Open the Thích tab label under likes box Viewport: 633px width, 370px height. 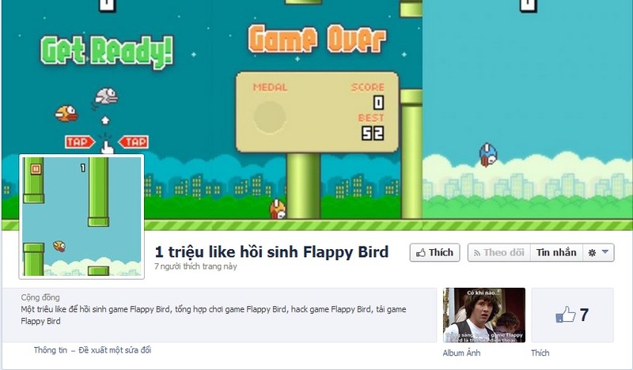(540, 353)
